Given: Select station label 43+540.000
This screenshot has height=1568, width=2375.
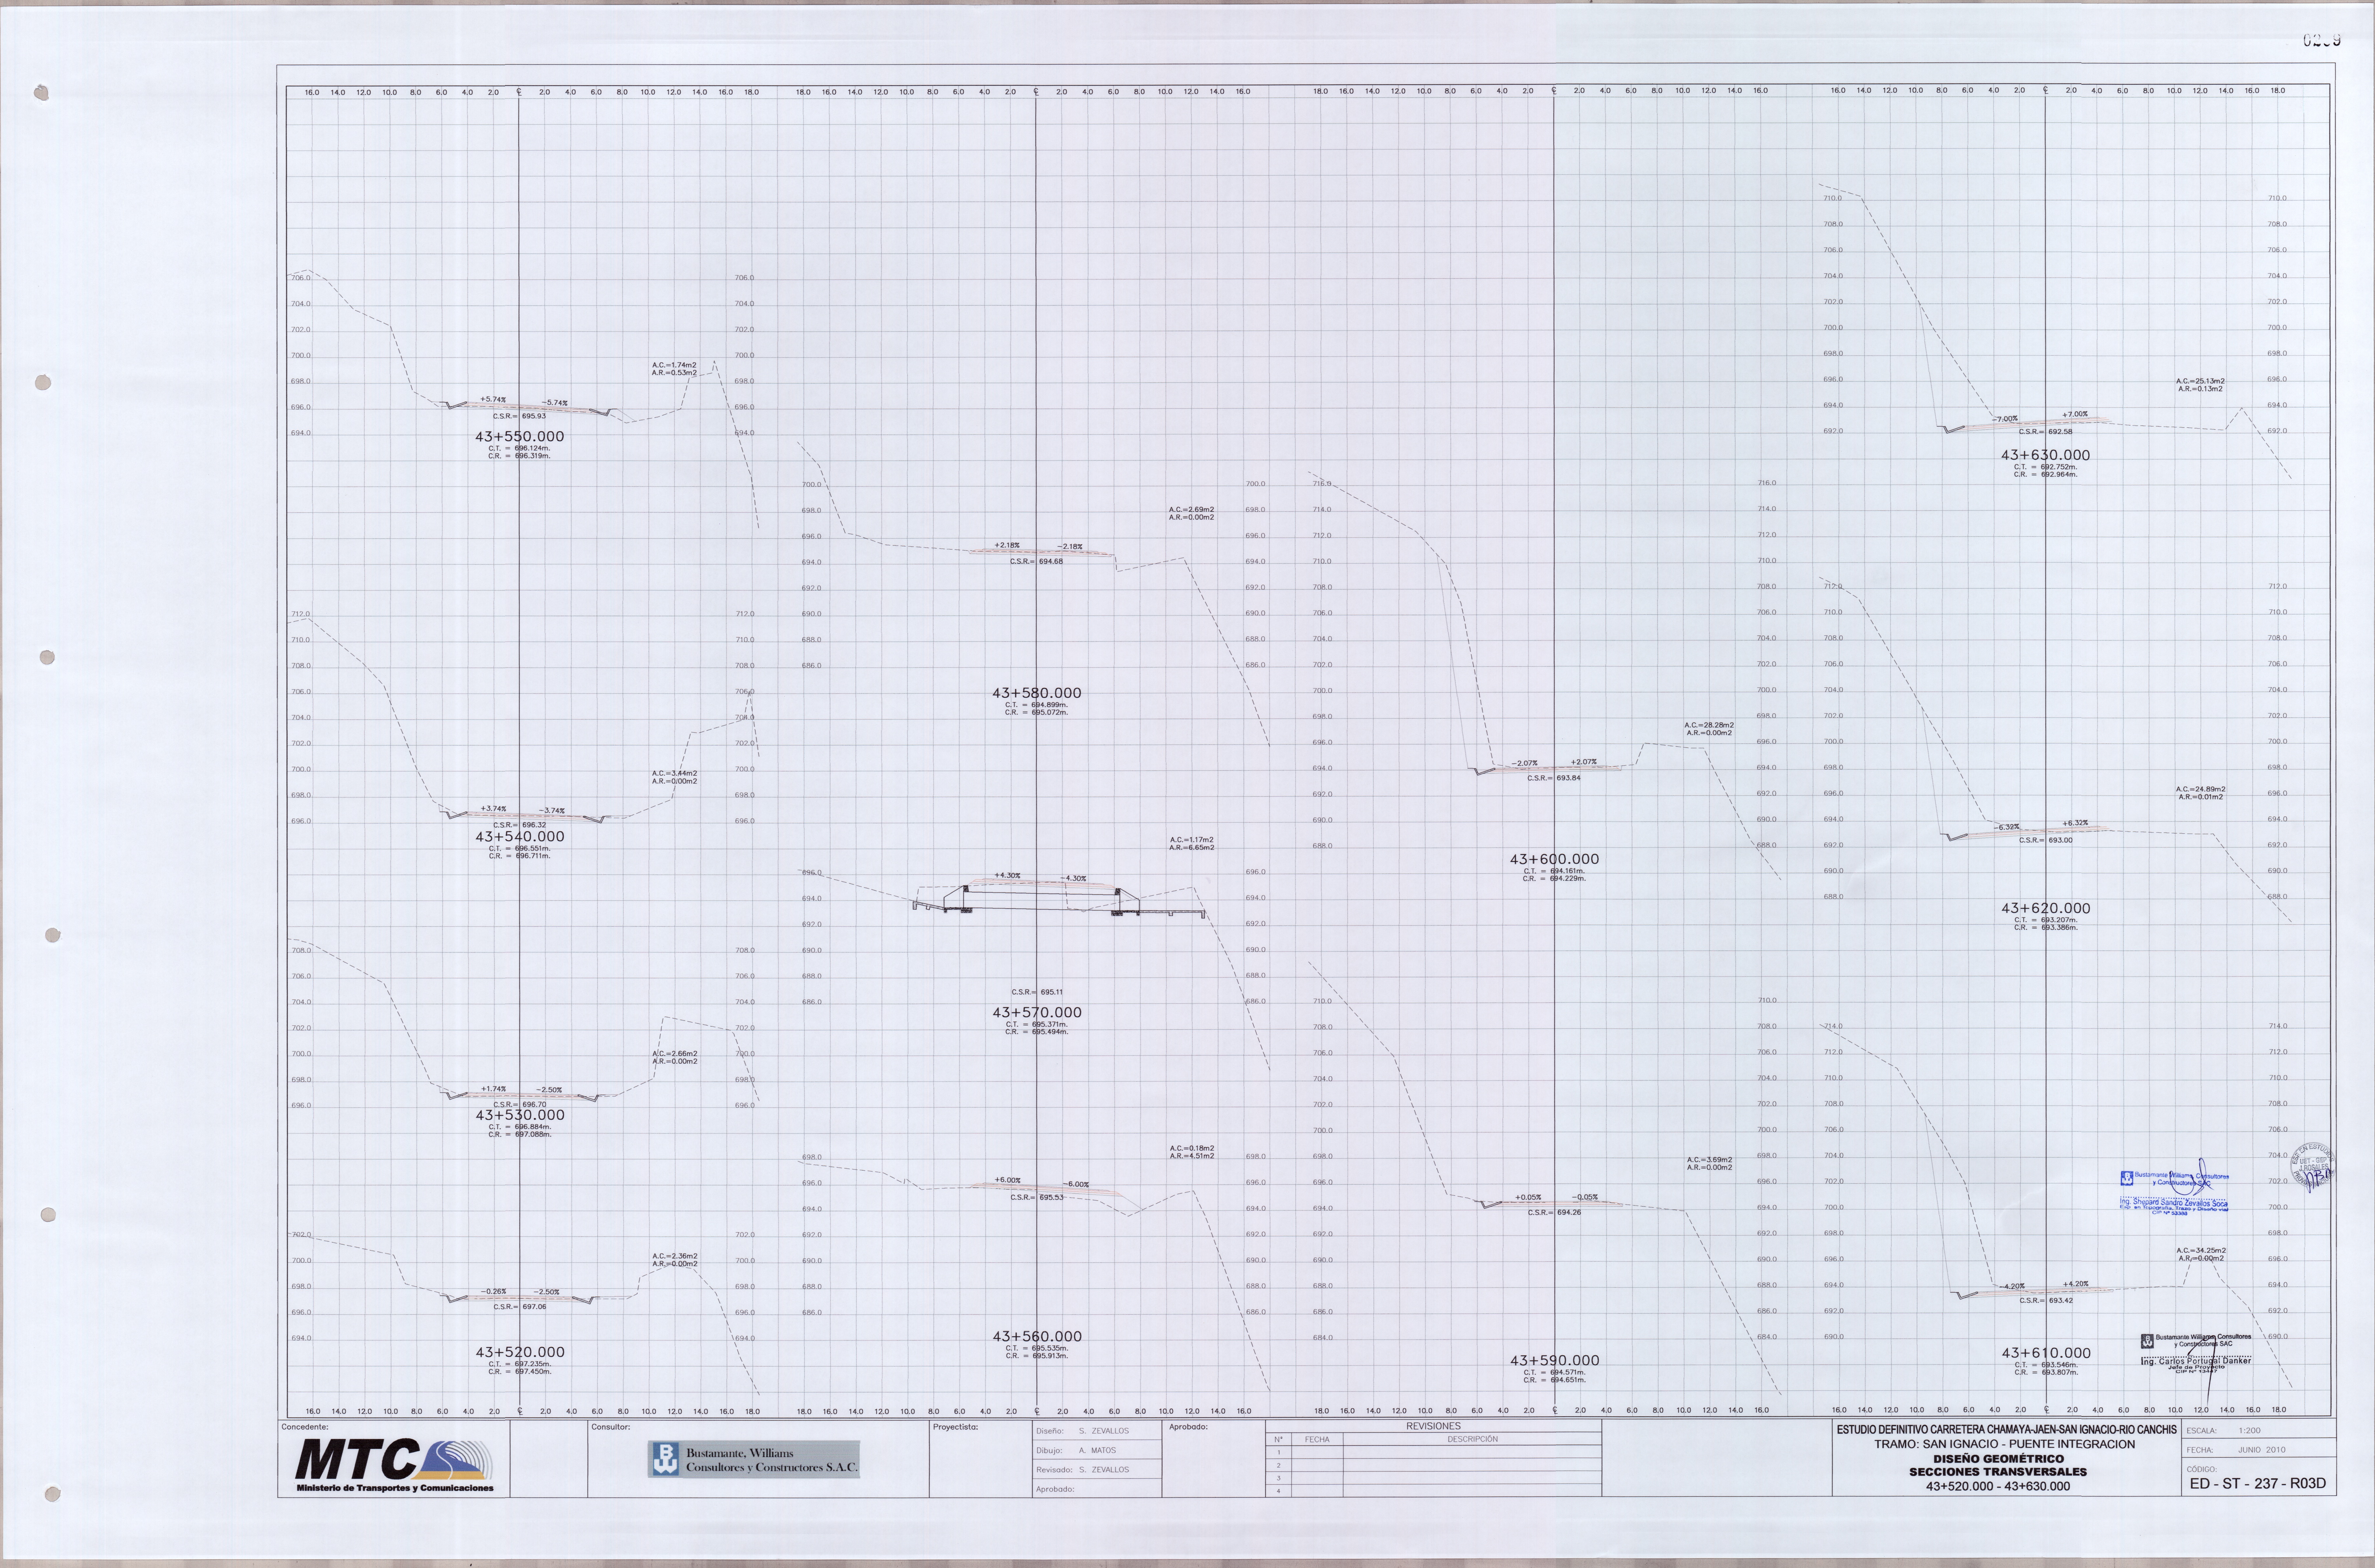Looking at the screenshot, I should pos(519,837).
